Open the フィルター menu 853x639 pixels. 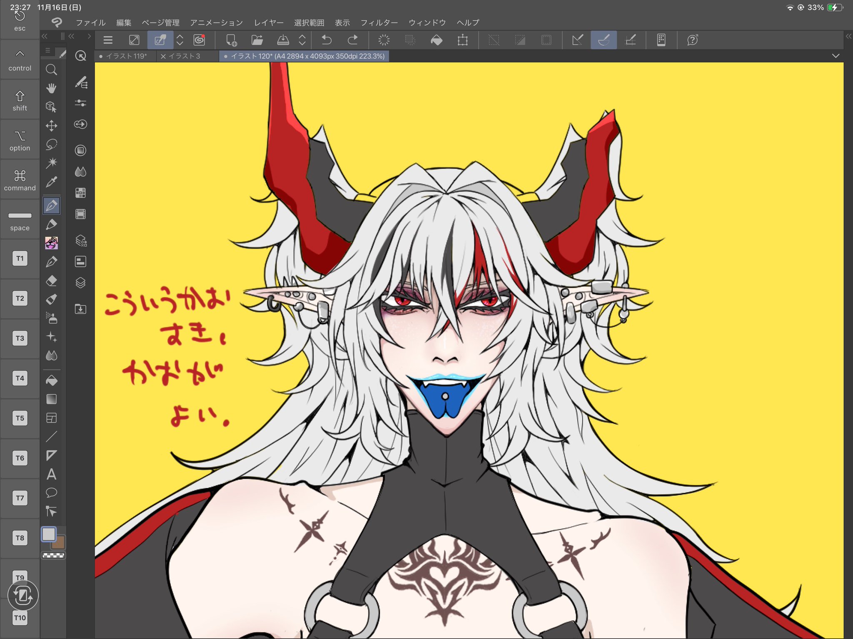[379, 22]
